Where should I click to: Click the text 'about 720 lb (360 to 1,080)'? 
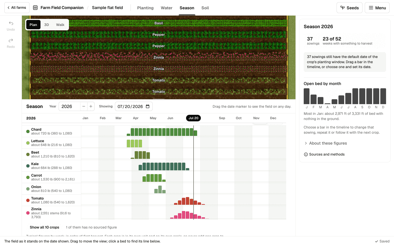click(52, 133)
